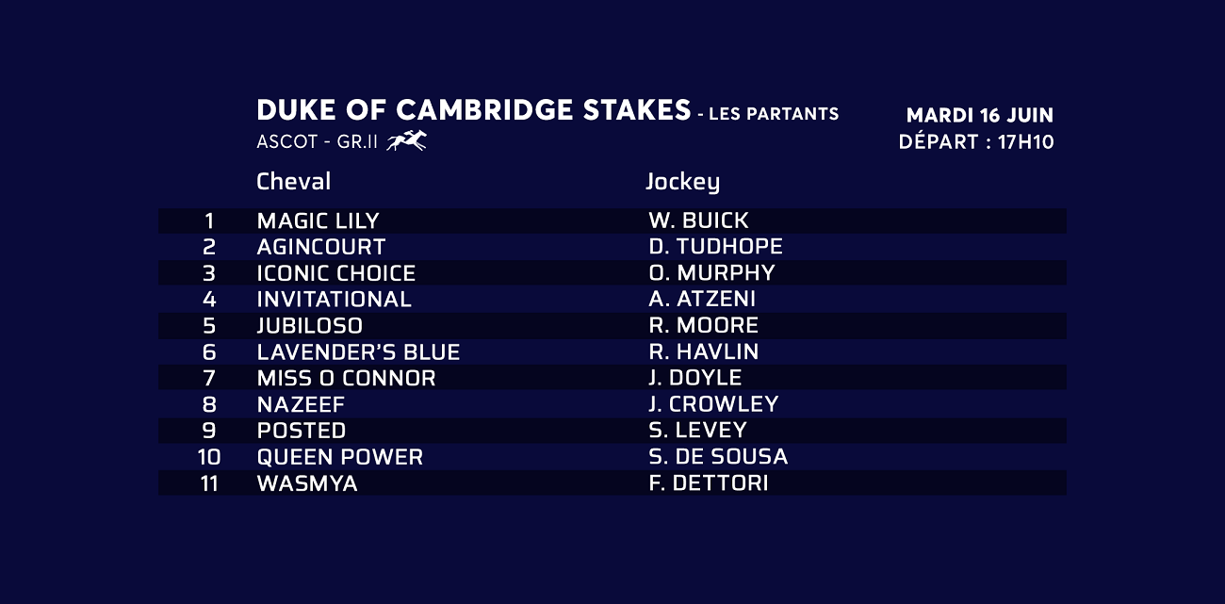
Task: Pick Queen Power in the table
Action: 339,458
